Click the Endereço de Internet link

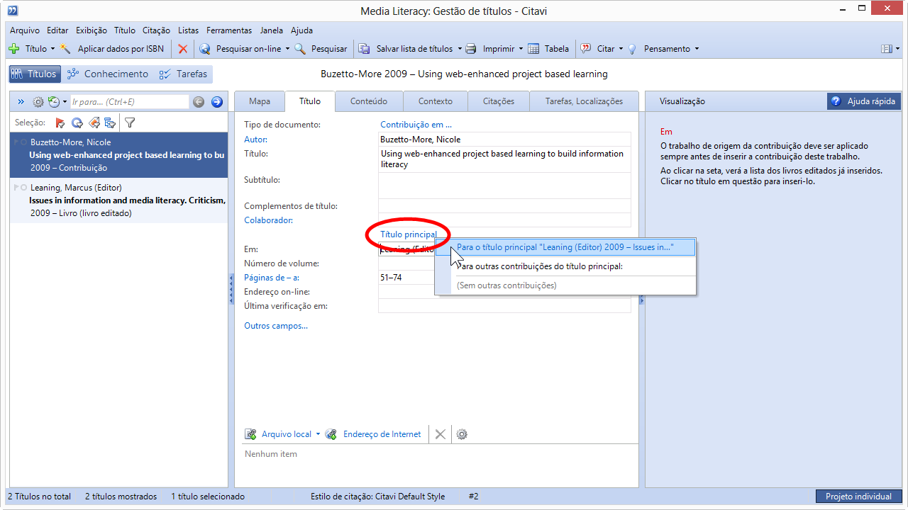pos(382,434)
